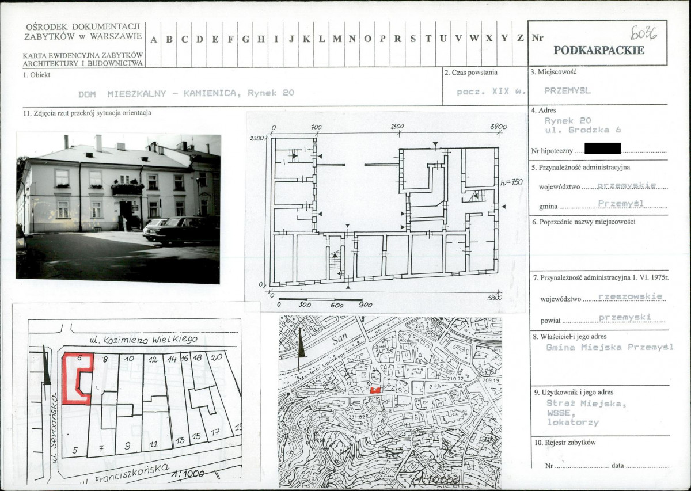This screenshot has width=691, height=491.
Task: Click the 'pocz. XIX w.' construction date field
Action: click(x=483, y=92)
